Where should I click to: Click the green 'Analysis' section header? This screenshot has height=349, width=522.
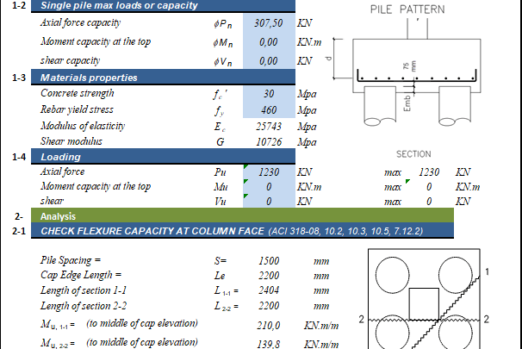tap(242, 215)
